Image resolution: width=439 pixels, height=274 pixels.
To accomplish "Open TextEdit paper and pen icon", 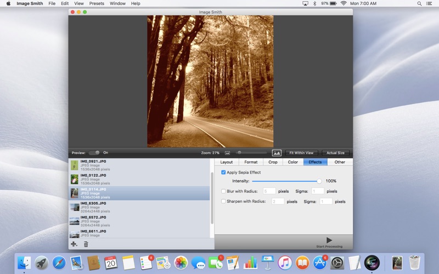I will pyautogui.click(x=354, y=263).
